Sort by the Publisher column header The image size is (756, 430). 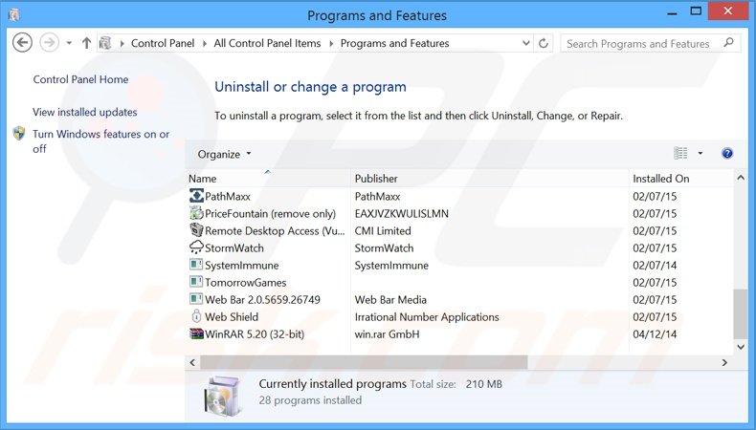[x=489, y=179]
